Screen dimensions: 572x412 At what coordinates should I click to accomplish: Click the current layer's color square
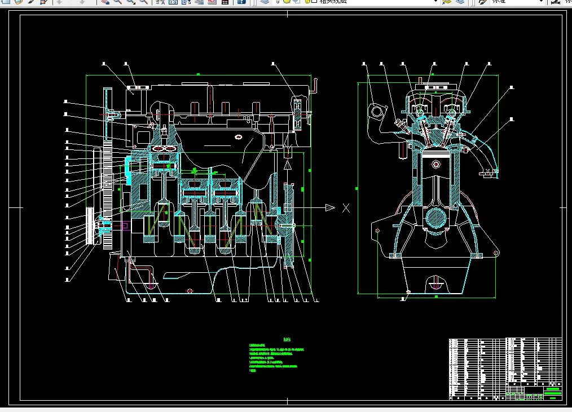314,1
